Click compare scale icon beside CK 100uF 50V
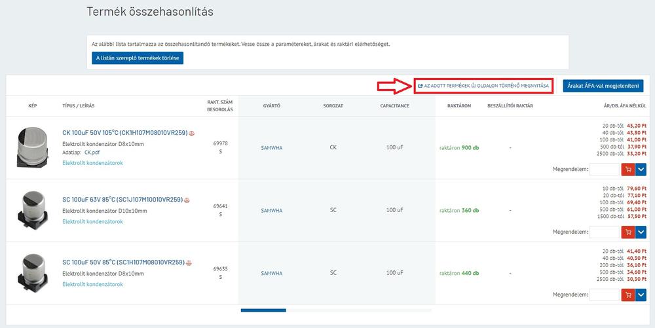The image size is (655, 328). click(x=192, y=133)
